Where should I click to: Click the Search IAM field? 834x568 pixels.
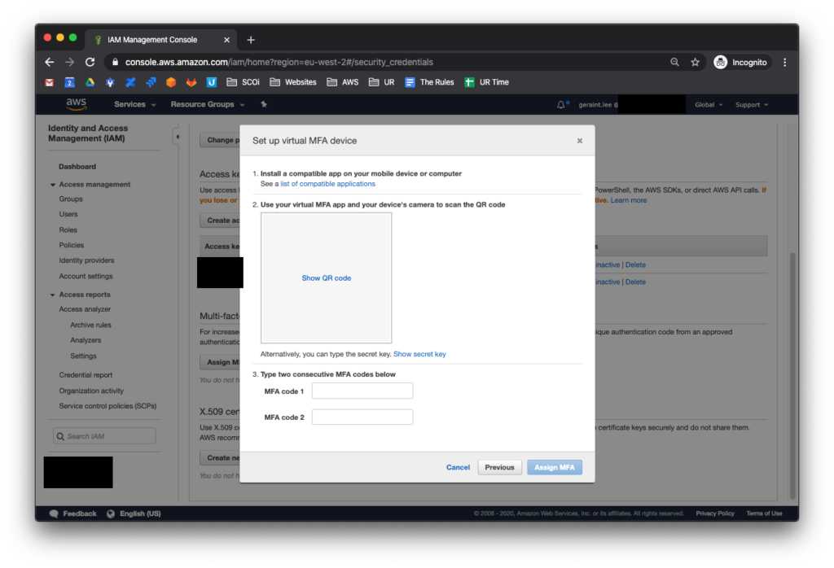click(x=104, y=436)
